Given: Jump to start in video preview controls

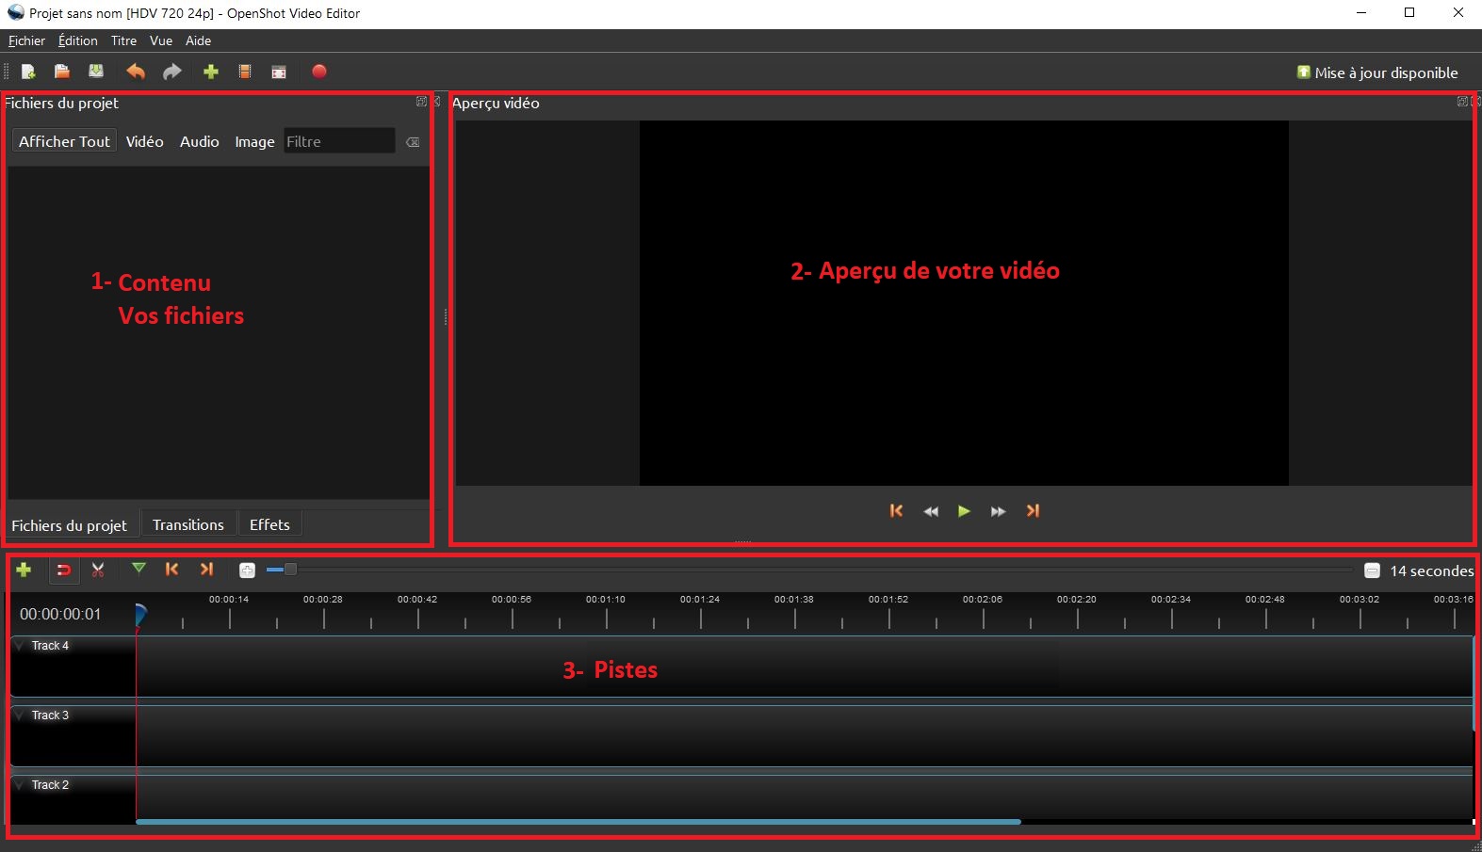Looking at the screenshot, I should (x=896, y=510).
